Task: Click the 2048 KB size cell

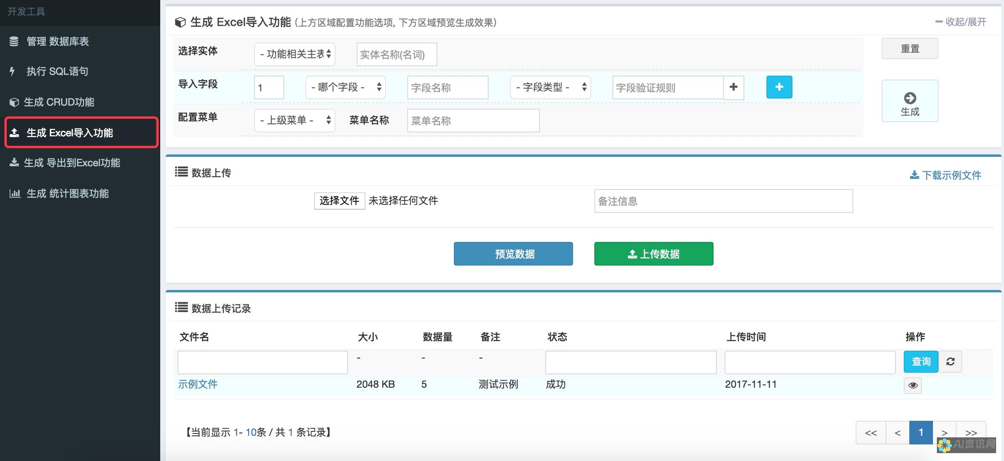Action: coord(375,384)
